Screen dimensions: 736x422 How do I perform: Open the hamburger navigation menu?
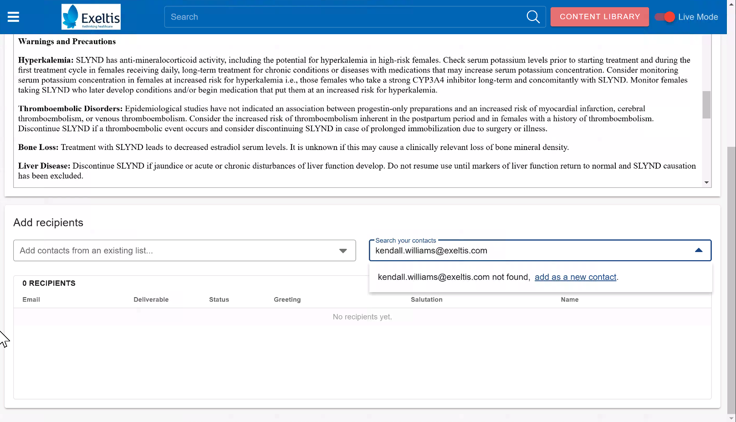point(14,17)
